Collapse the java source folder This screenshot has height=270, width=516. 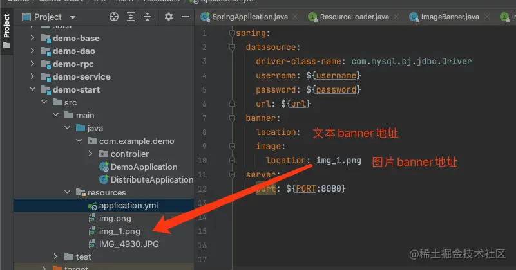coord(67,128)
